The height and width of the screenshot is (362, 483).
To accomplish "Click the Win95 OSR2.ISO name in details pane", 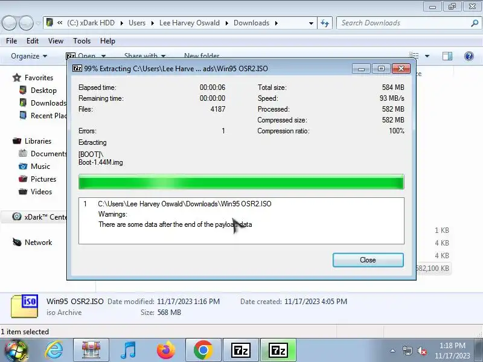I will pyautogui.click(x=75, y=301).
